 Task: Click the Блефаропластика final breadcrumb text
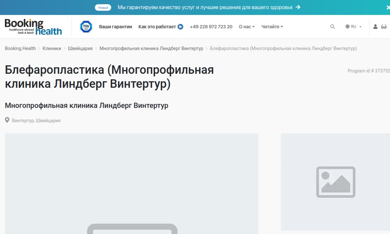[283, 48]
